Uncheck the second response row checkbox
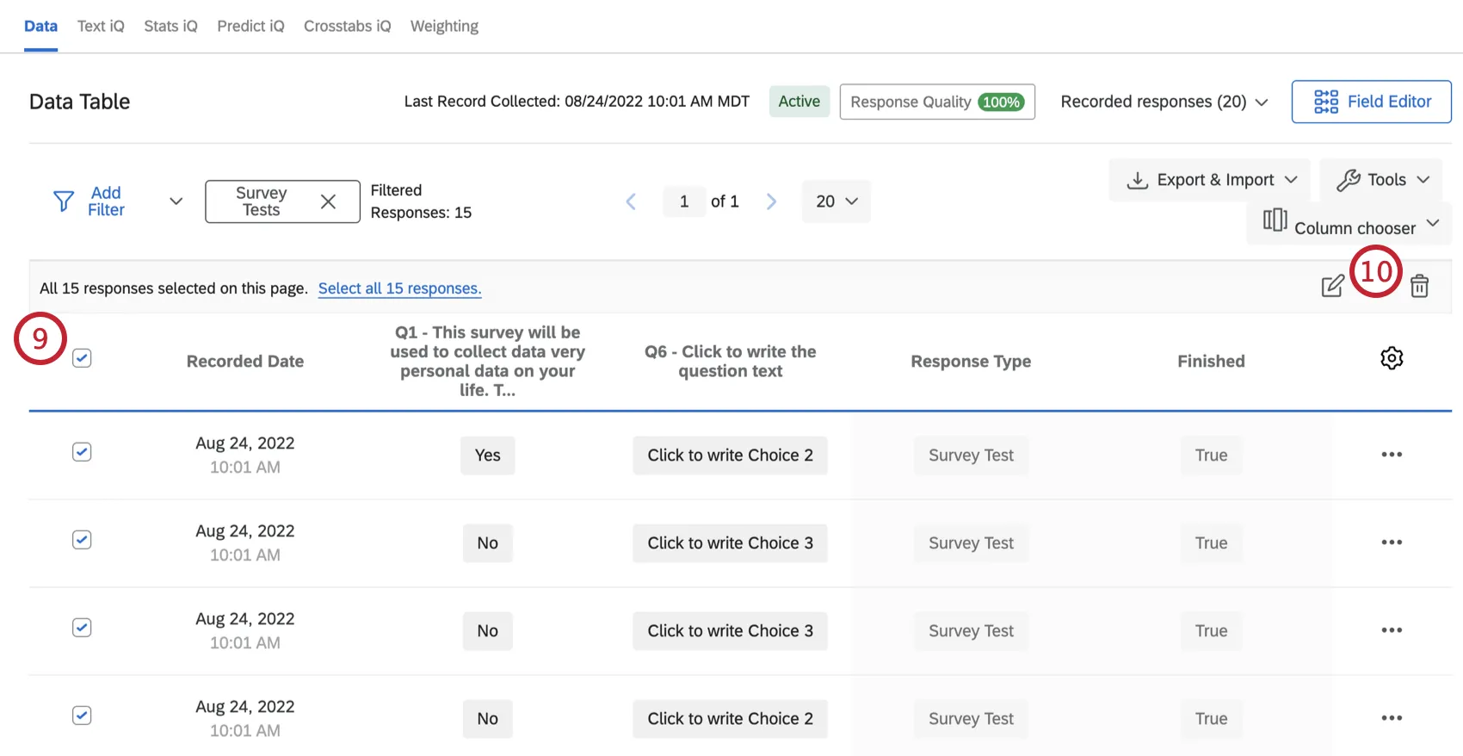 pos(82,540)
